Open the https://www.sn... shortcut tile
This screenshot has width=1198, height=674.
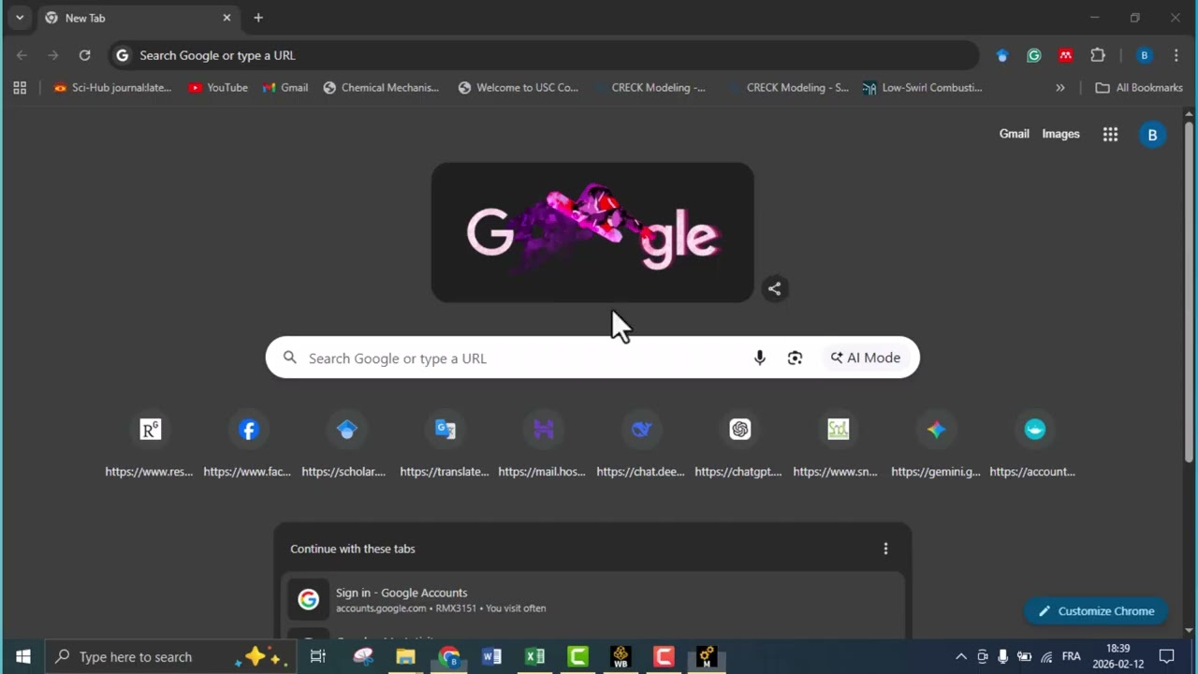click(x=838, y=445)
